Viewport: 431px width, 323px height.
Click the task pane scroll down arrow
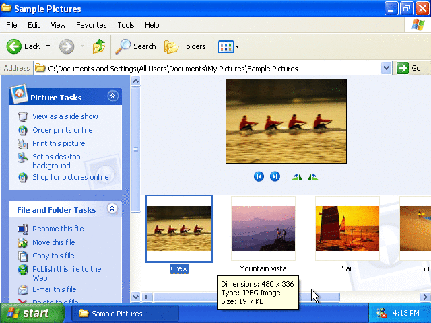(x=135, y=297)
